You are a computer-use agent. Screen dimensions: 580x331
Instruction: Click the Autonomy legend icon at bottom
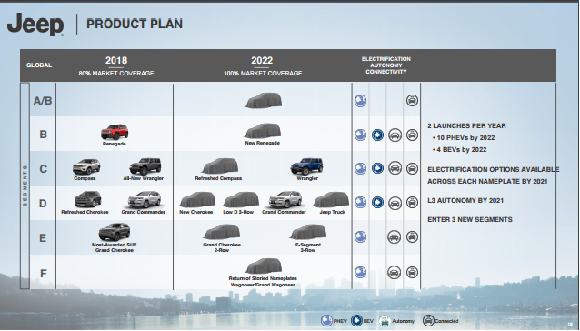pos(385,321)
